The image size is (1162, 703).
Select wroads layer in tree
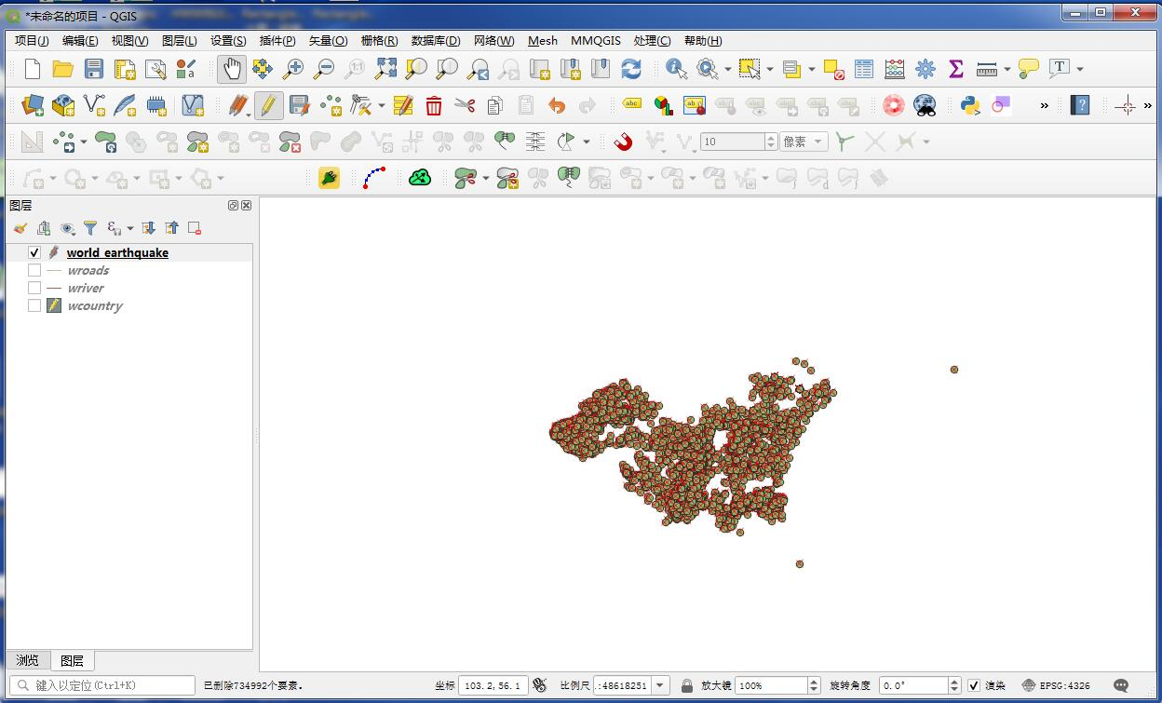(88, 270)
